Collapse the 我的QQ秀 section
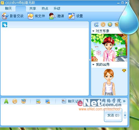 (x=93, y=65)
